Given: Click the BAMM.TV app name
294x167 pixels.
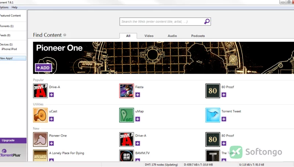Looking at the screenshot, I should click(x=143, y=153).
